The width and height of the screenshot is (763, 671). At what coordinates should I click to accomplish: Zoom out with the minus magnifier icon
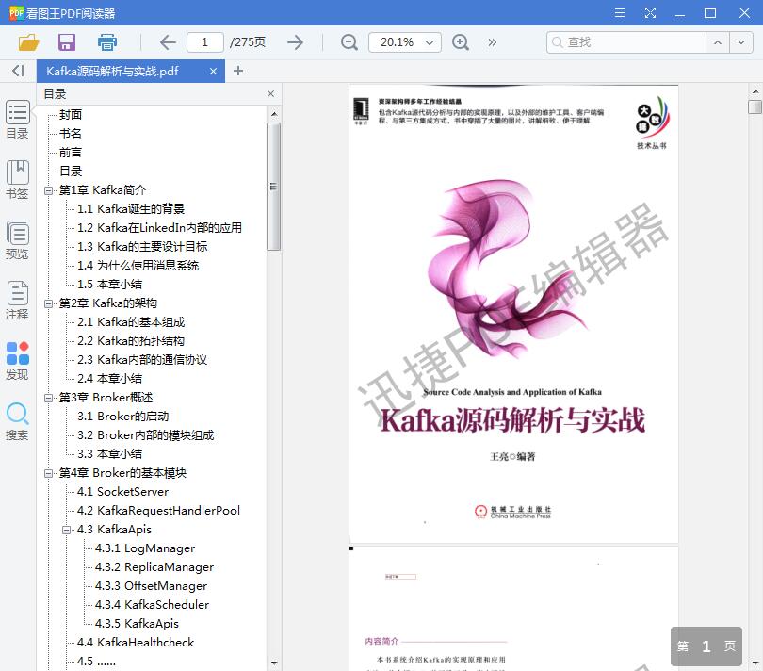pos(349,42)
